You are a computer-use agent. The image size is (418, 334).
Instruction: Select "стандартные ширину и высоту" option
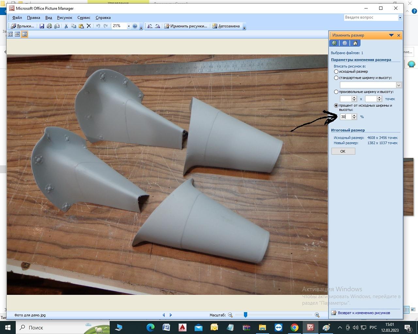336,78
